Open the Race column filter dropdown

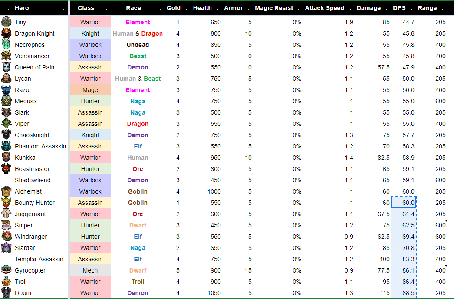[x=160, y=8]
